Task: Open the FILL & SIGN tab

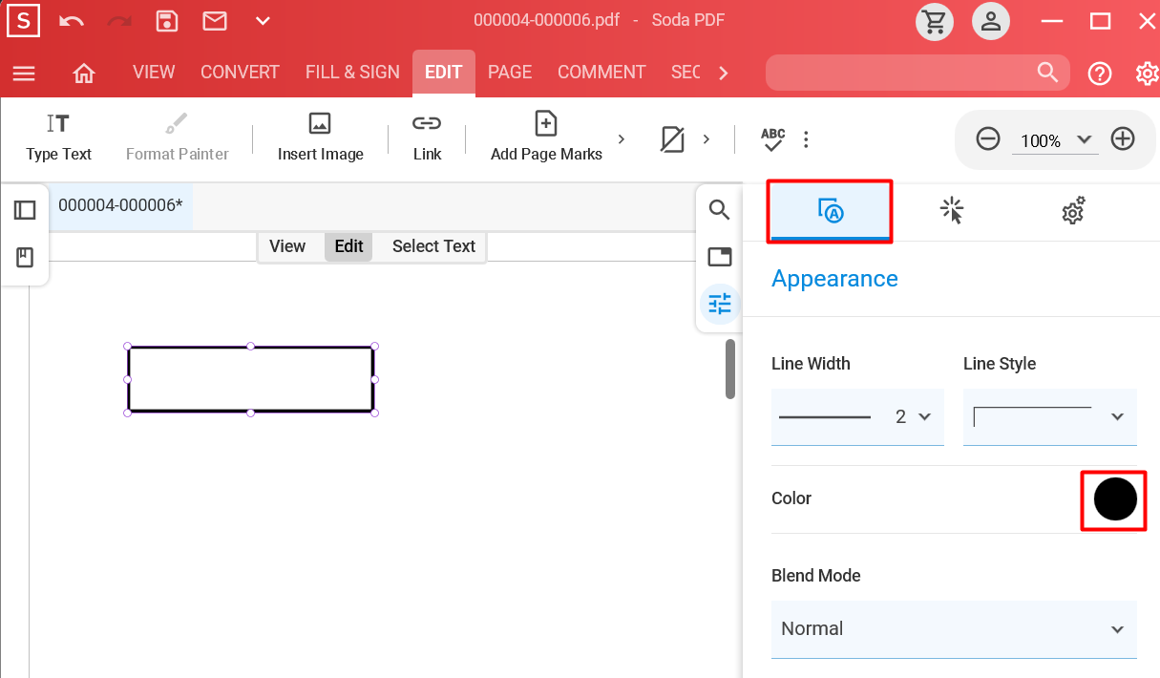Action: pos(352,73)
